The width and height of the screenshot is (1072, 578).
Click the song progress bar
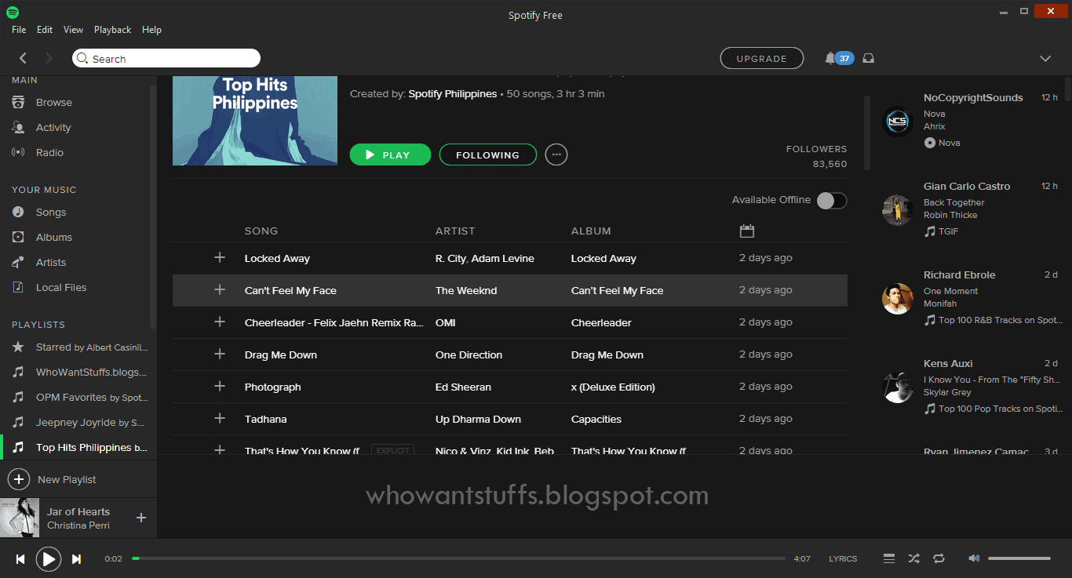(x=459, y=558)
